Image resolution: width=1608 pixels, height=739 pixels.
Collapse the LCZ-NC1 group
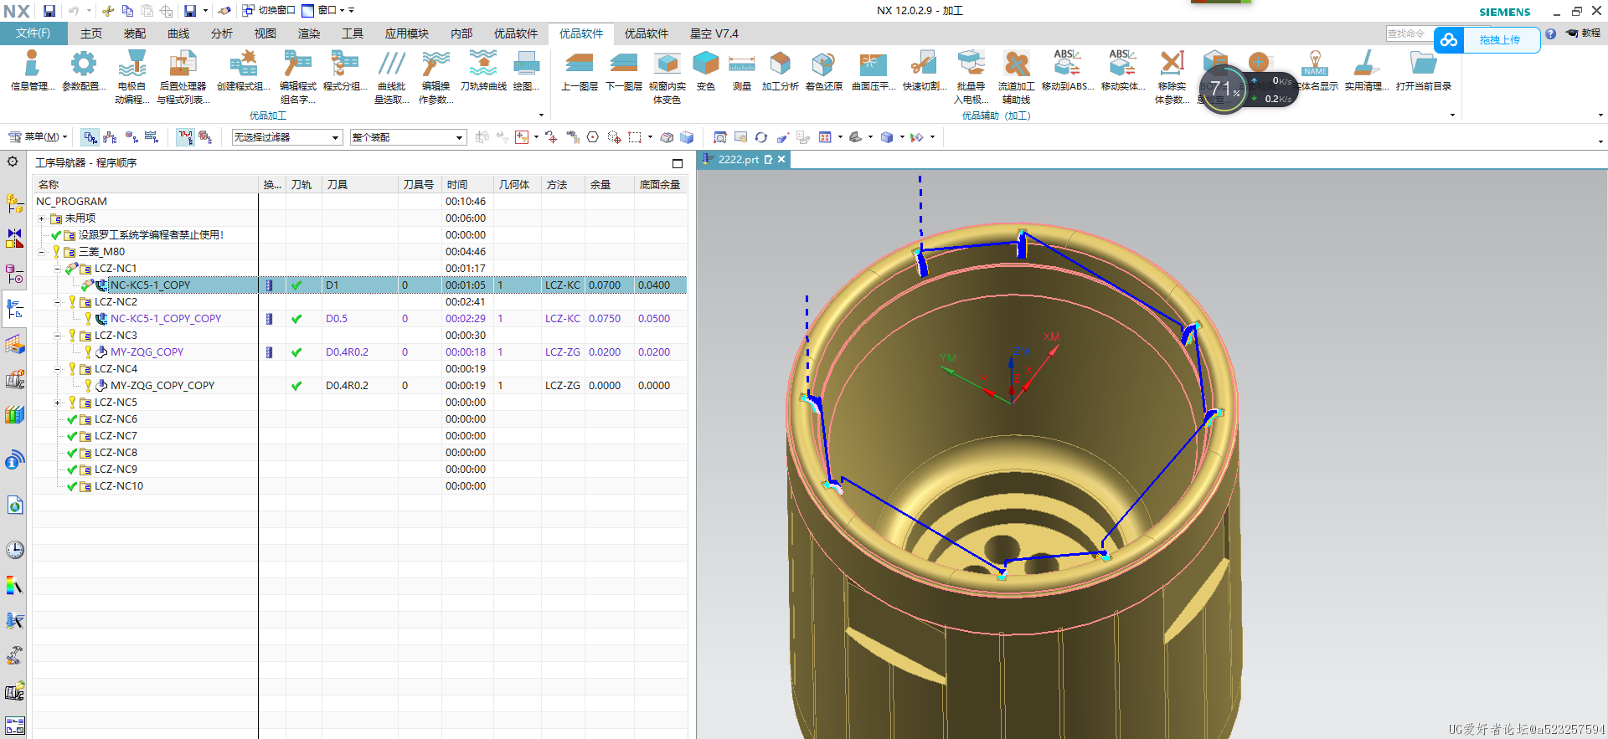(x=57, y=269)
